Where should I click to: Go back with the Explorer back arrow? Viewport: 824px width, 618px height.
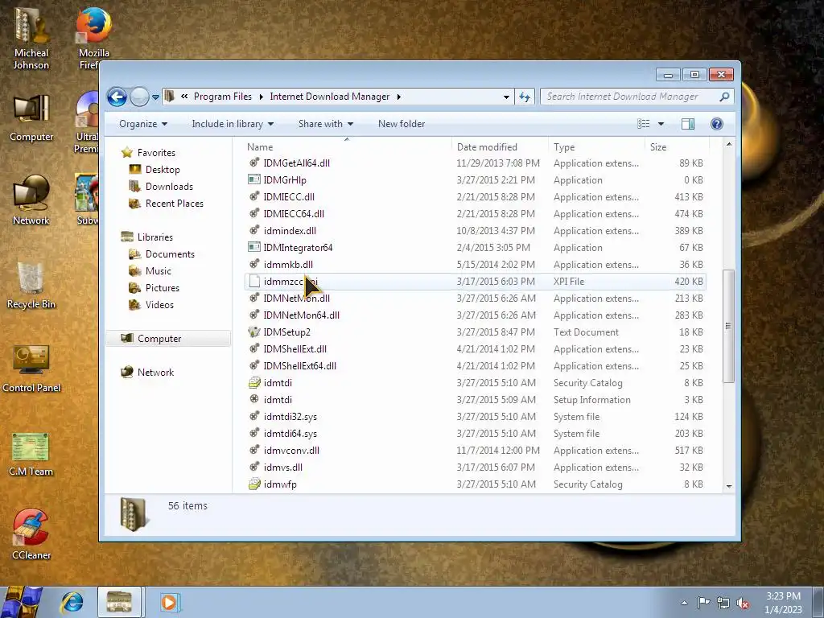[117, 97]
